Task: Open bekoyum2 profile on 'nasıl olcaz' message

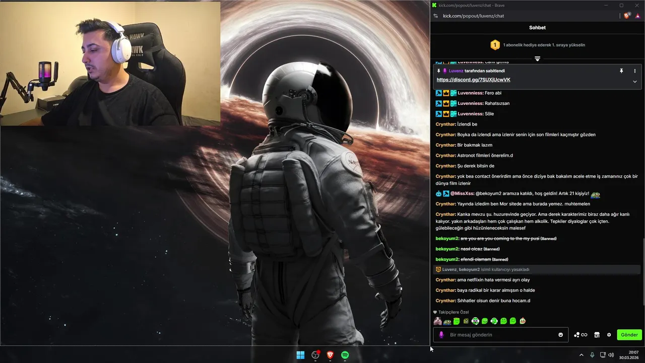Action: (x=447, y=249)
